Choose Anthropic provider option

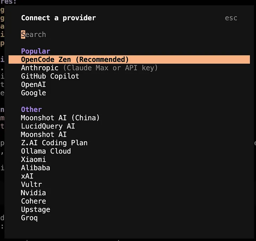(x=40, y=68)
